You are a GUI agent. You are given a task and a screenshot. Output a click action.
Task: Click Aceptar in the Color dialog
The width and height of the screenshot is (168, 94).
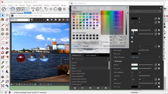click(76, 46)
